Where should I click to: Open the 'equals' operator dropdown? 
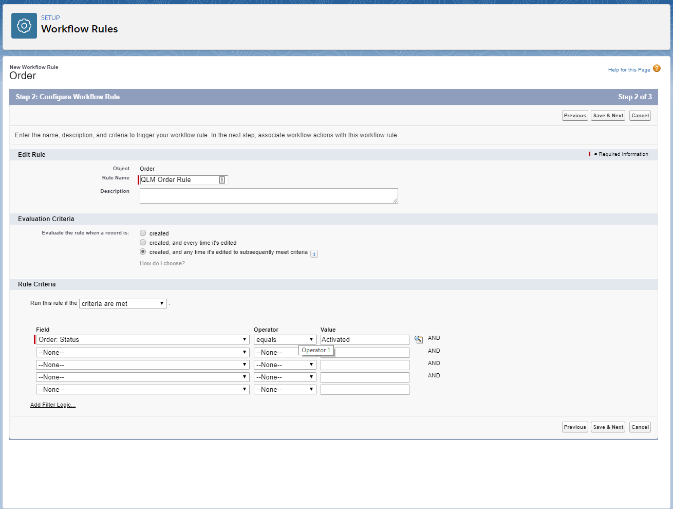click(285, 339)
